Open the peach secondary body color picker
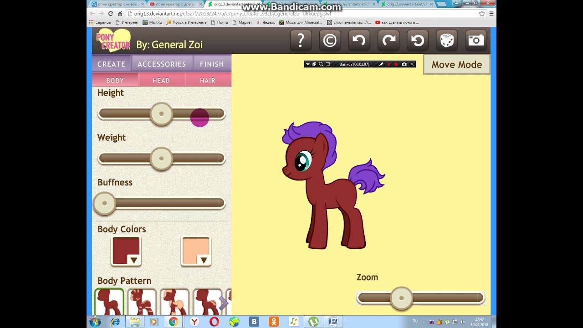The image size is (583, 328). click(x=196, y=251)
